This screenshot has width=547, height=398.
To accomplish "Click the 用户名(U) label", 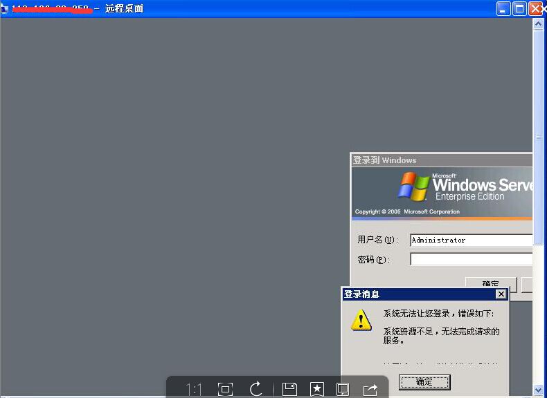I will (x=377, y=240).
